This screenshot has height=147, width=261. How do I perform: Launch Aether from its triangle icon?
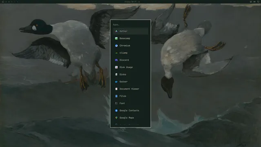[x=116, y=31]
